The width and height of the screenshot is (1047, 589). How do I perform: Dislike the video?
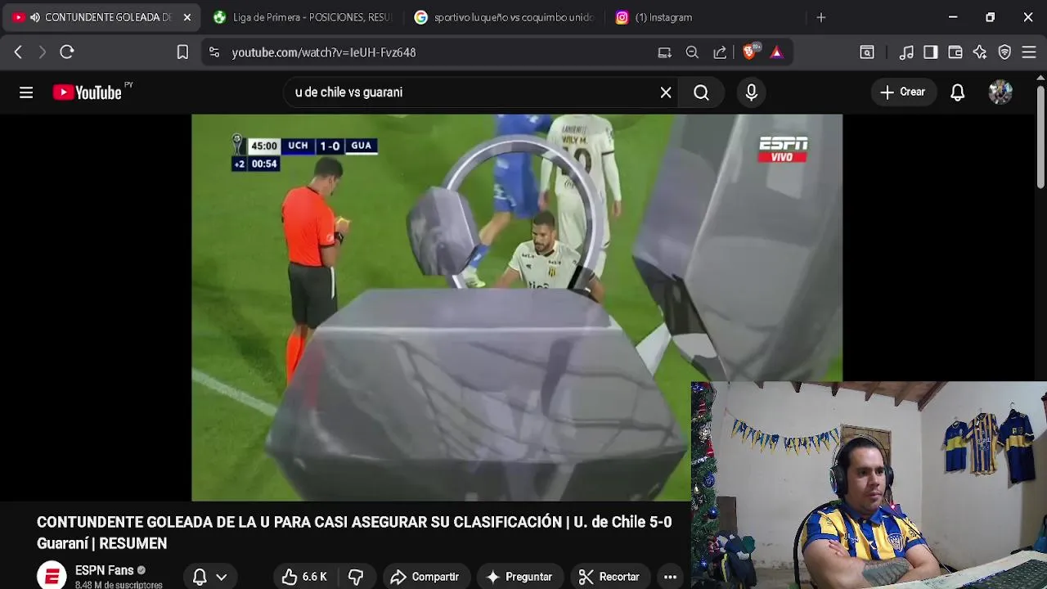point(356,577)
